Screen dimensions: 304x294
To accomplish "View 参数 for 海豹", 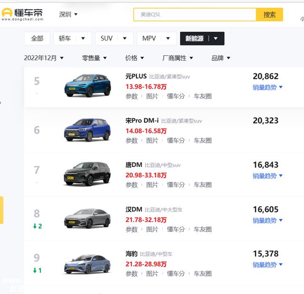I will tap(132, 274).
